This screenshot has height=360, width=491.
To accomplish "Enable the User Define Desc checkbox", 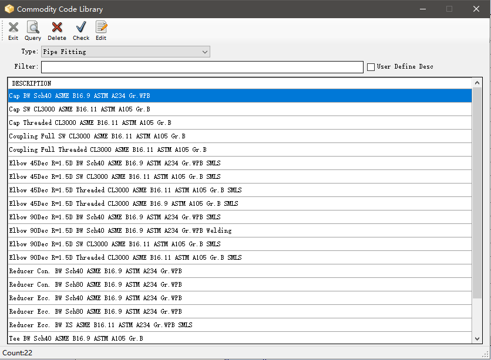I will 371,67.
